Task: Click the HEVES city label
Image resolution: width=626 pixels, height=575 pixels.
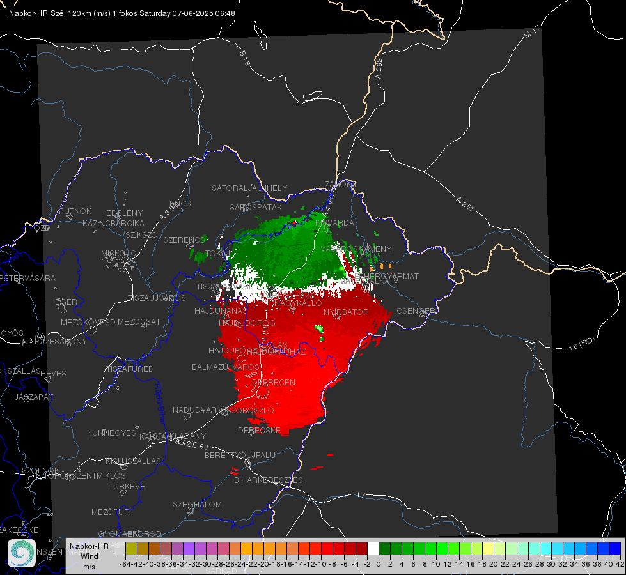Action: point(53,374)
